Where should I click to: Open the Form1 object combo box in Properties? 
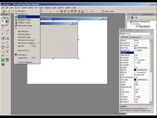(151, 34)
